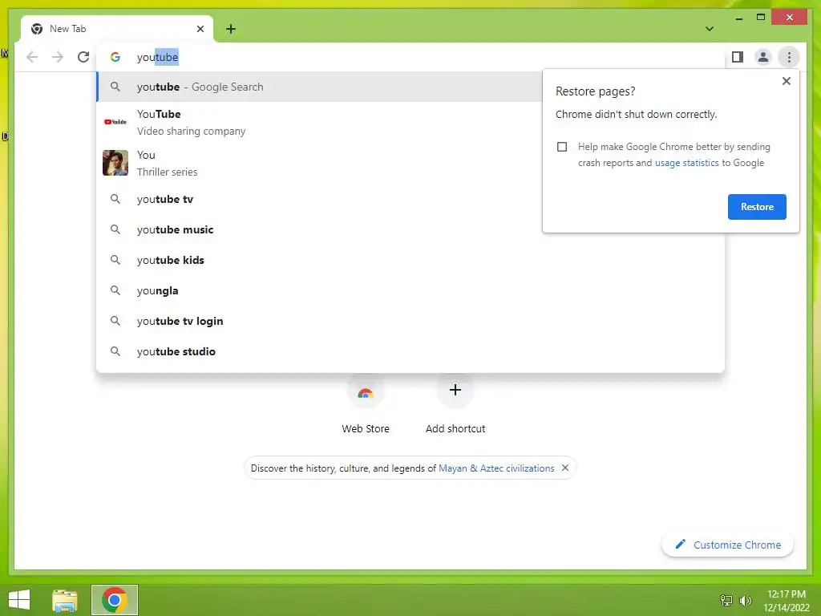The width and height of the screenshot is (821, 616).
Task: Click the network tray icon
Action: (726, 600)
